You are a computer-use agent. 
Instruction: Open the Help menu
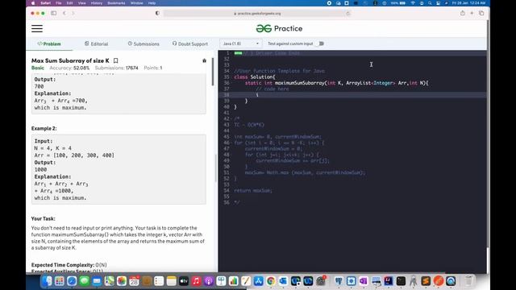tap(152, 3)
